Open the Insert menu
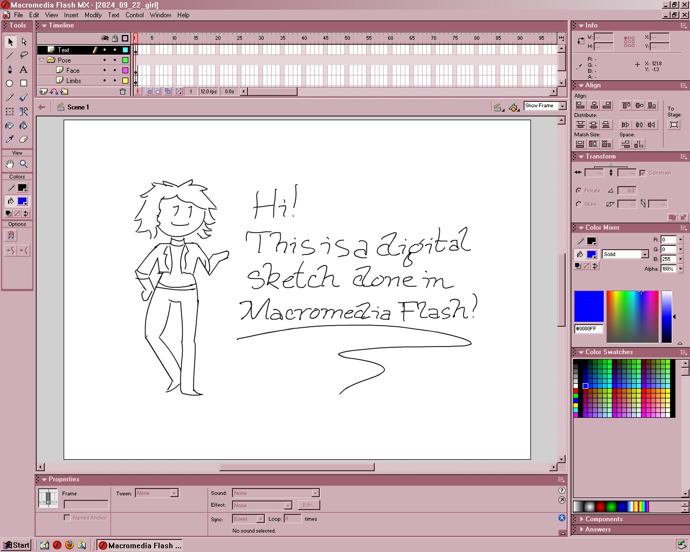Viewport: 690px width, 552px height. point(71,15)
